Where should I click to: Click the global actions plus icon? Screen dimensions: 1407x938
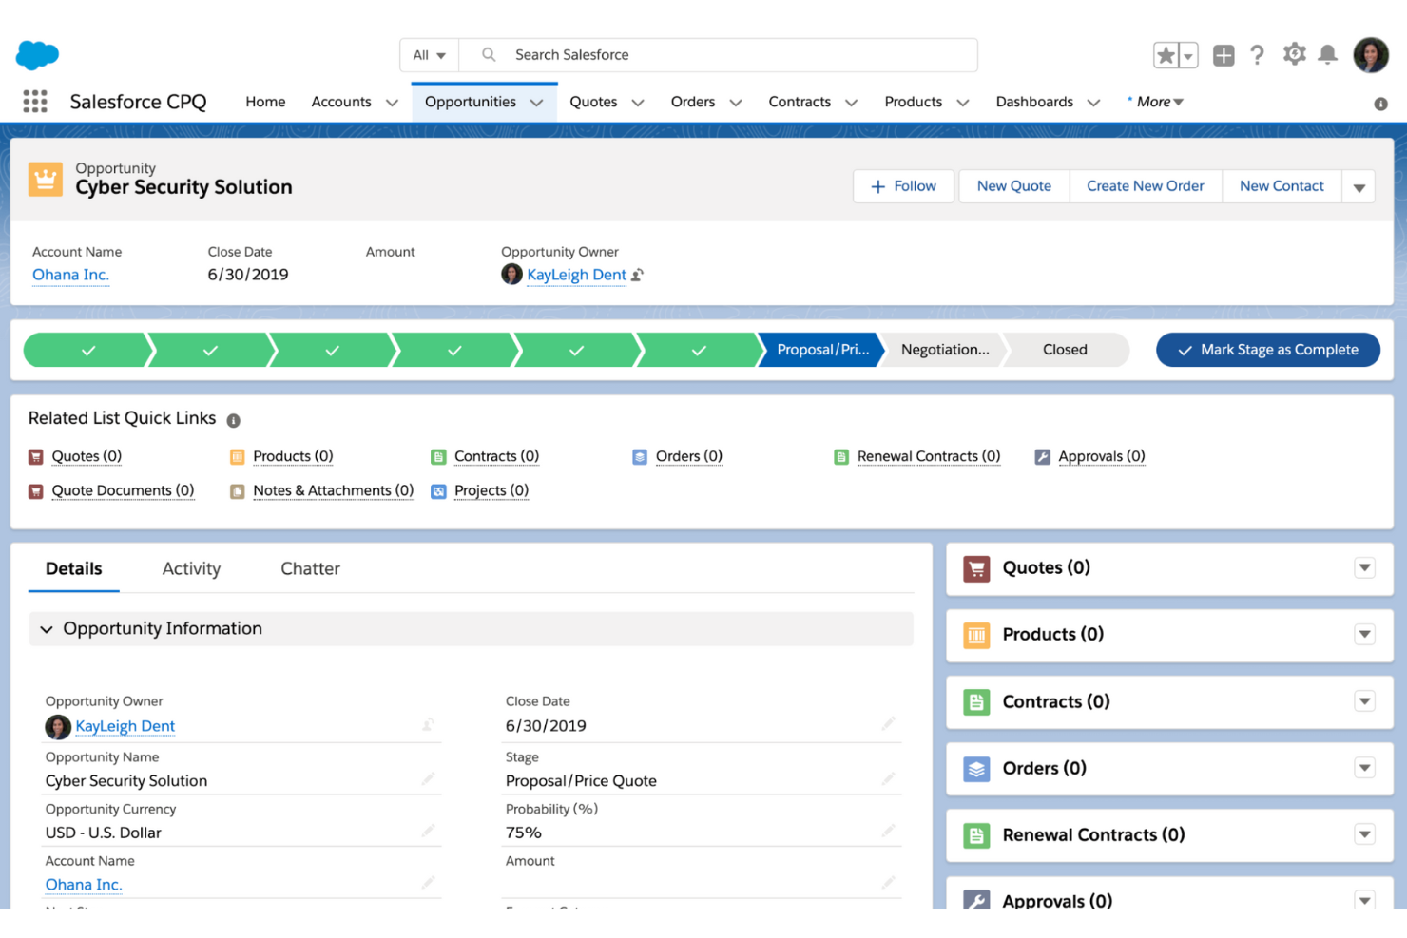coord(1224,55)
